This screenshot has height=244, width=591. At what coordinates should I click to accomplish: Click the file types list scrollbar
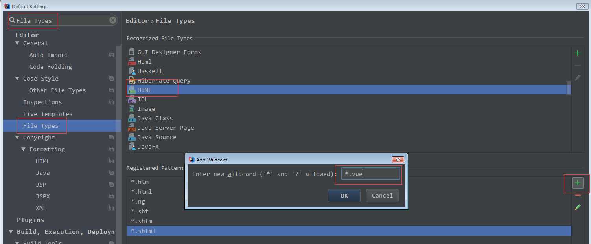(569, 88)
